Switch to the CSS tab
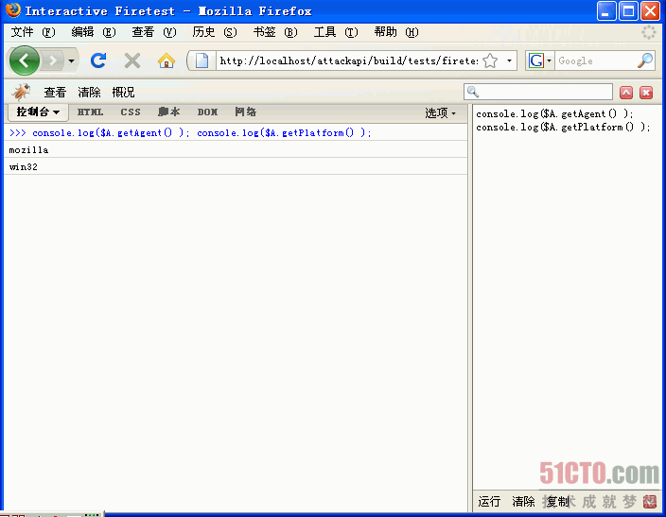Image resolution: width=666 pixels, height=517 pixels. pos(131,112)
